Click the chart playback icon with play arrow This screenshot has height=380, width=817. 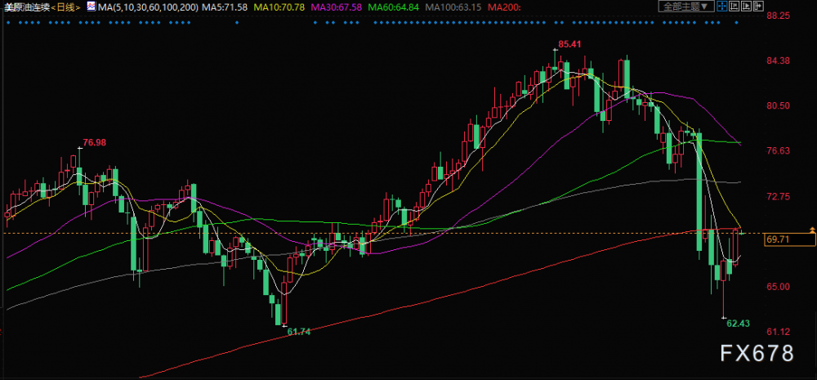coord(746,7)
